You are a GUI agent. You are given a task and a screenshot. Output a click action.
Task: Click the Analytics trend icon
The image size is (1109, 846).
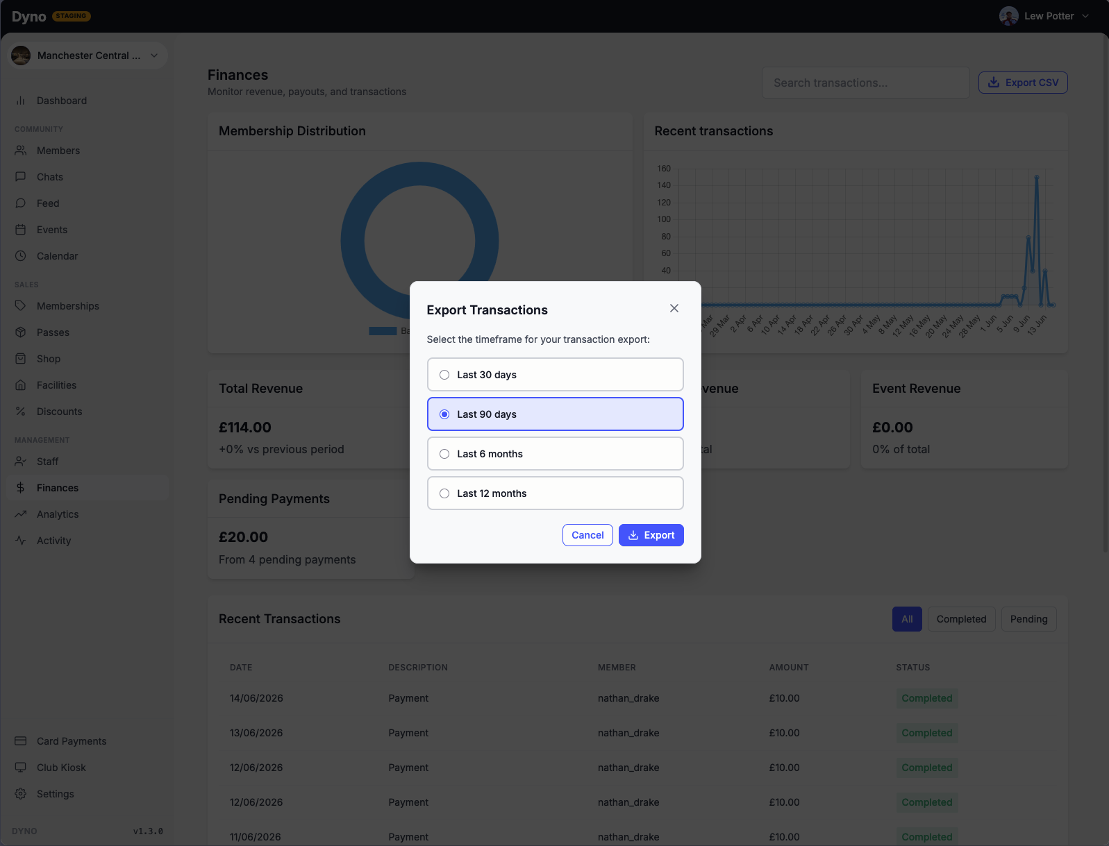pos(21,514)
